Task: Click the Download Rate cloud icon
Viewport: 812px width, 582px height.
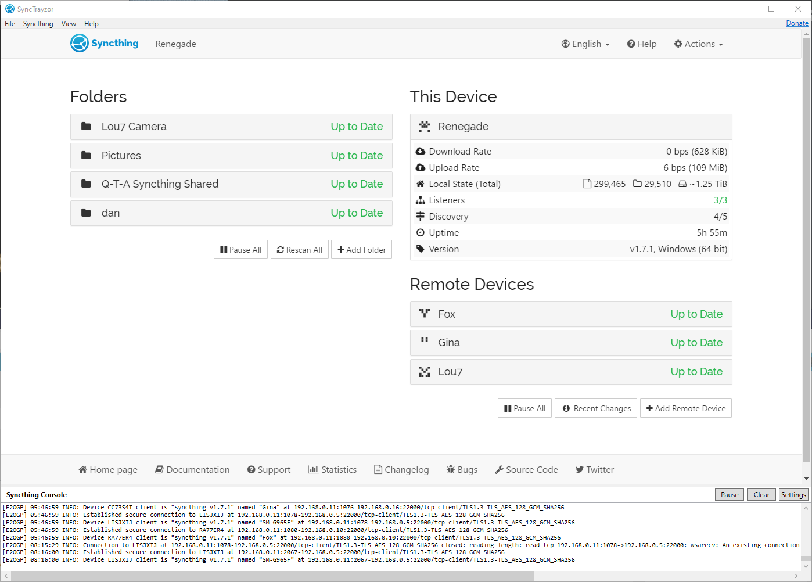Action: [x=421, y=152]
